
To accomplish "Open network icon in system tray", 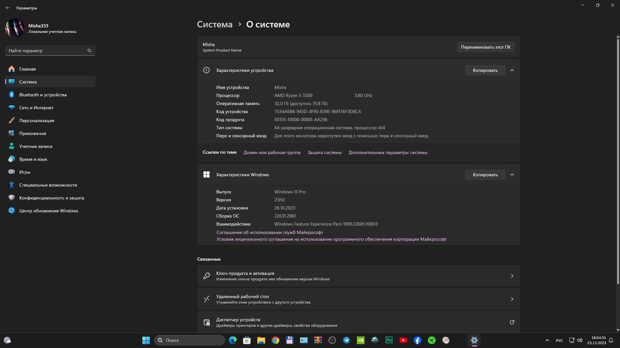I will click(x=572, y=340).
